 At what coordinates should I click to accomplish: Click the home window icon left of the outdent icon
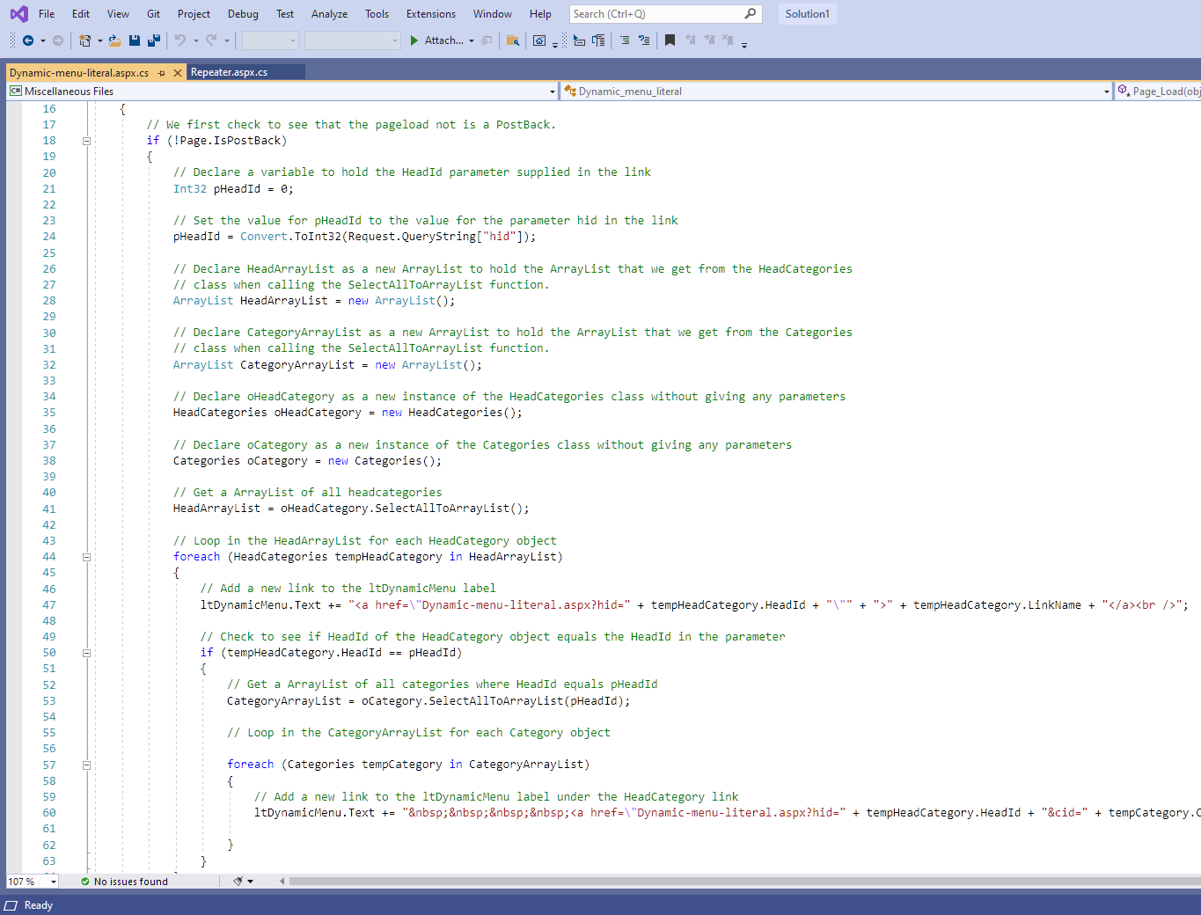tap(539, 40)
